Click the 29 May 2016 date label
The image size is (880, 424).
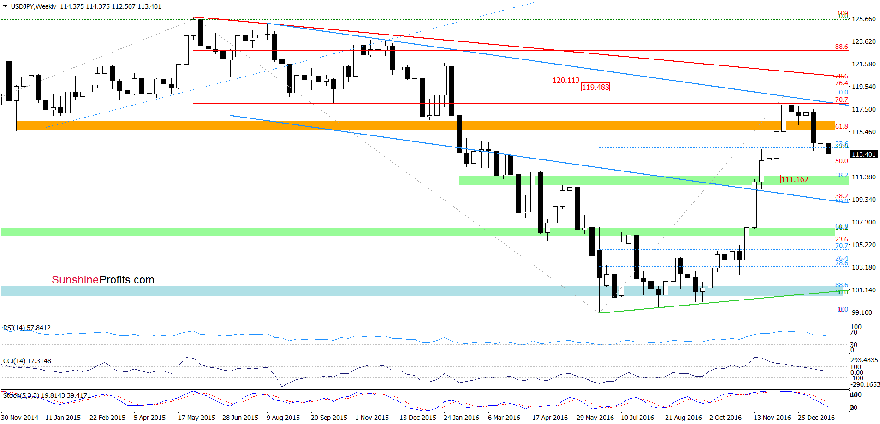click(x=595, y=418)
